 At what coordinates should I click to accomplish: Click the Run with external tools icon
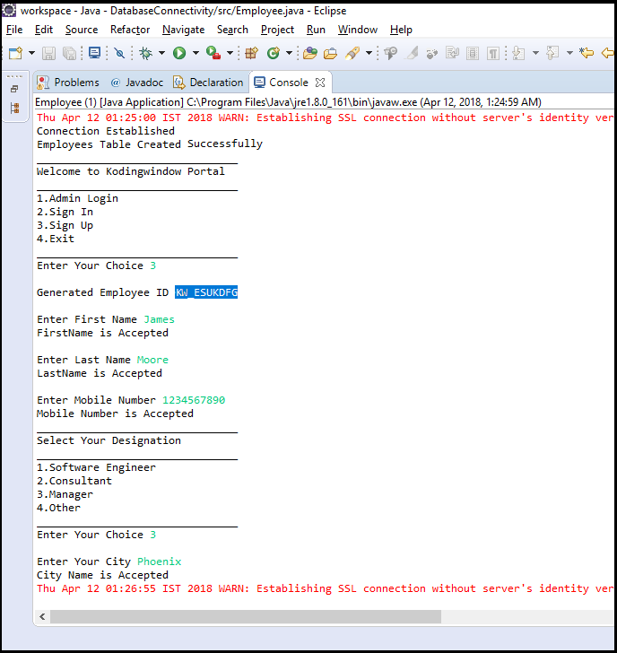[x=213, y=53]
